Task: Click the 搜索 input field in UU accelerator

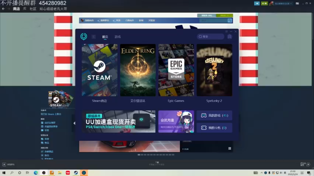Action: 210,36
